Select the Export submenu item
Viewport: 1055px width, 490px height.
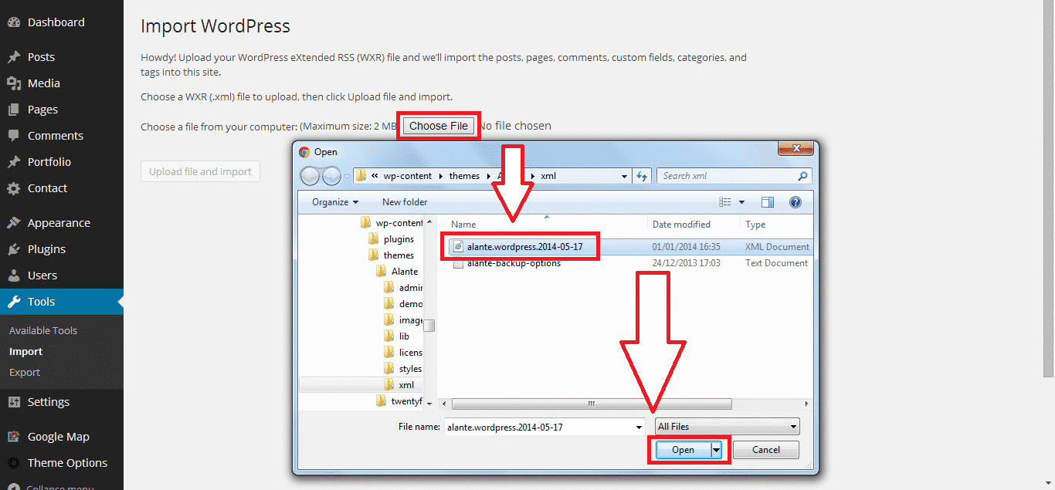(x=25, y=372)
